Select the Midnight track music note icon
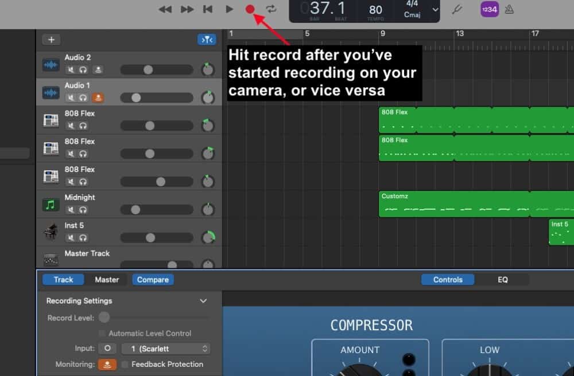 (51, 205)
